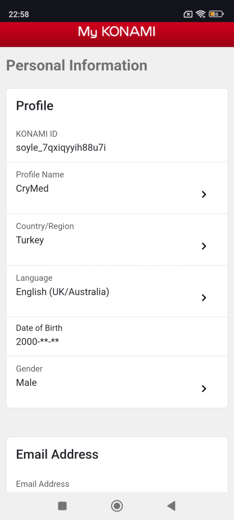Expand the Country/Region chevron arrow
This screenshot has height=520, width=234.
pos(204,246)
